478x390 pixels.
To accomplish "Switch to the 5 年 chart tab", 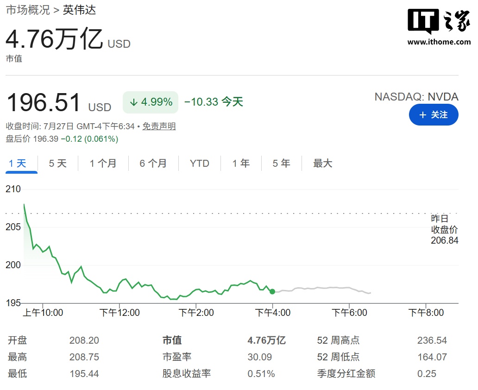I will (x=281, y=164).
